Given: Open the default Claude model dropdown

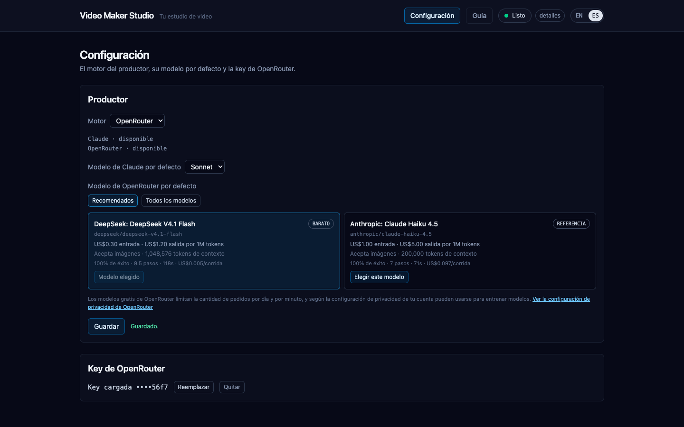Looking at the screenshot, I should [204, 167].
